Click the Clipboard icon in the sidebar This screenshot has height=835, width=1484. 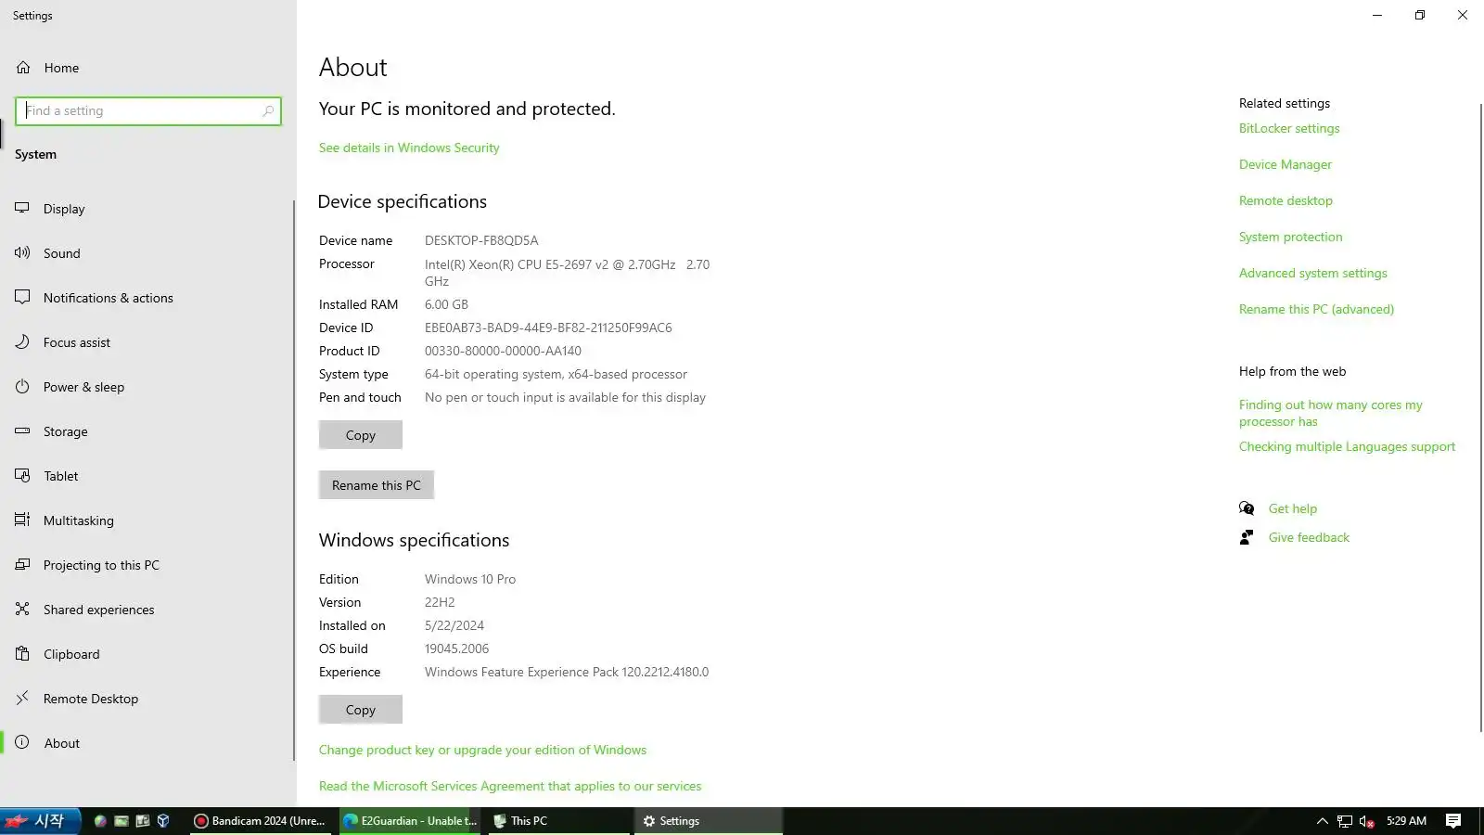pyautogui.click(x=22, y=654)
